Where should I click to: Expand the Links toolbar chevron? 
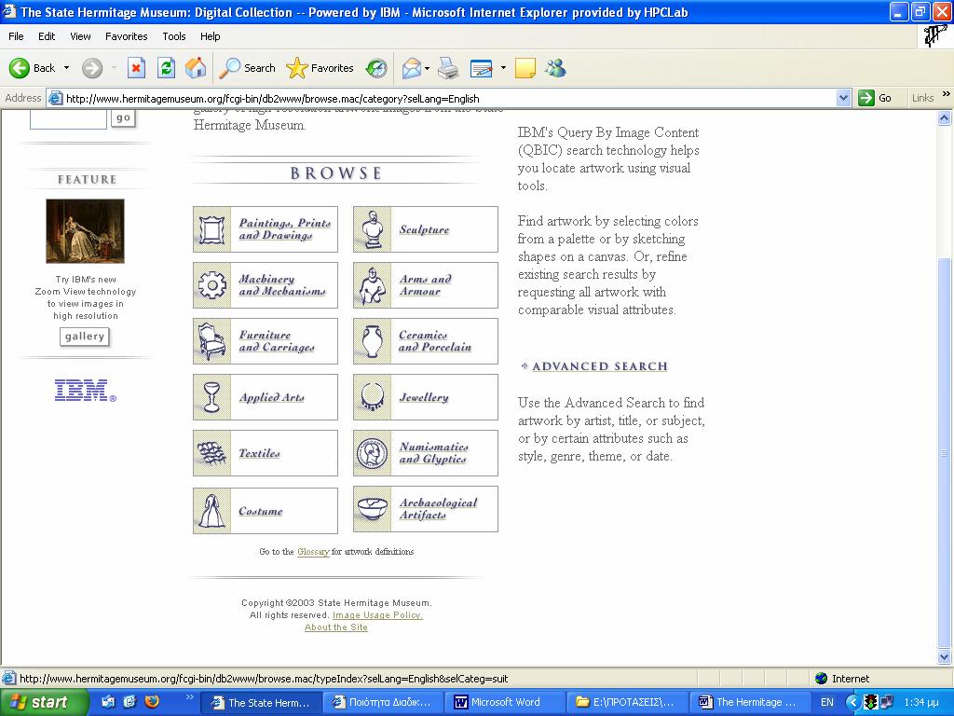click(x=946, y=94)
